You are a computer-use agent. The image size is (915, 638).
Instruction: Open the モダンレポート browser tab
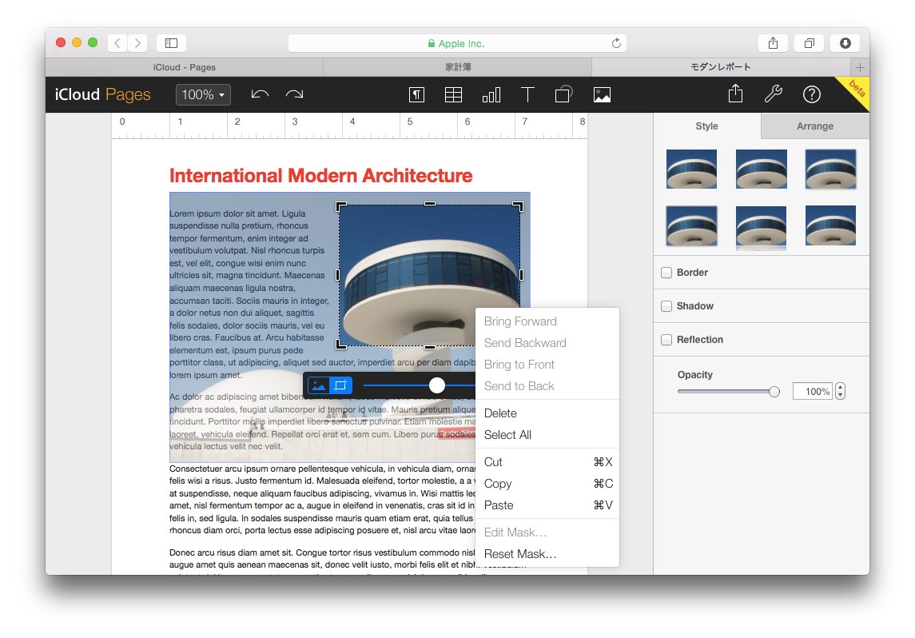[722, 67]
